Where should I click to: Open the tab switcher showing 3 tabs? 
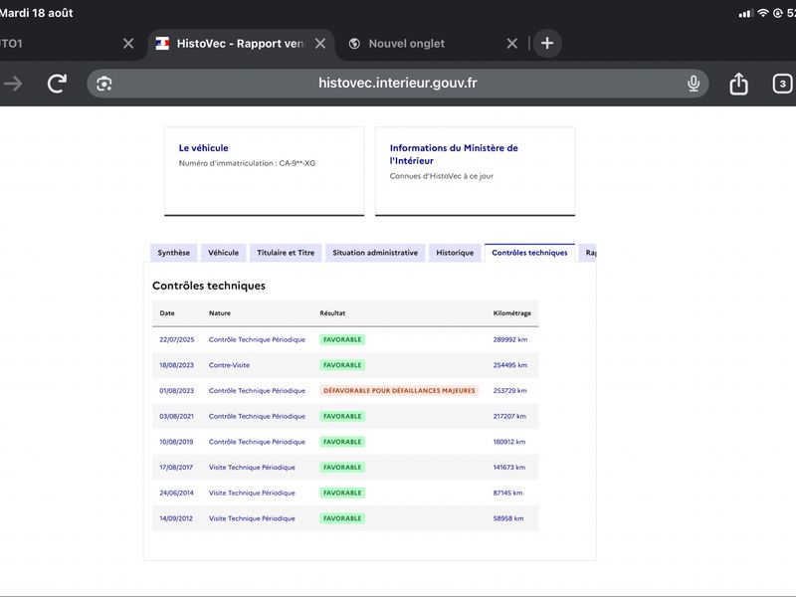782,84
